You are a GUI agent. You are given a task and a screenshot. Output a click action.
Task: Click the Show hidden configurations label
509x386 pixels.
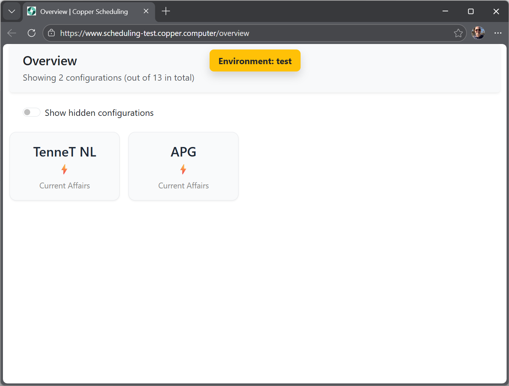click(x=99, y=113)
